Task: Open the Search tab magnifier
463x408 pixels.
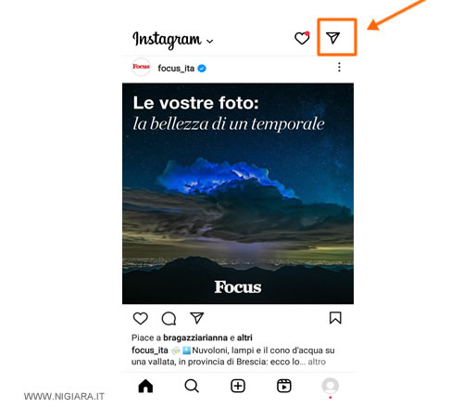Action: pyautogui.click(x=192, y=386)
